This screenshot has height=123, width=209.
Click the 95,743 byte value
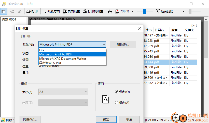click(148, 51)
